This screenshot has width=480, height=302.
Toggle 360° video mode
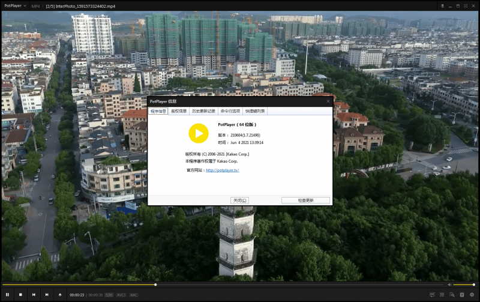432,294
